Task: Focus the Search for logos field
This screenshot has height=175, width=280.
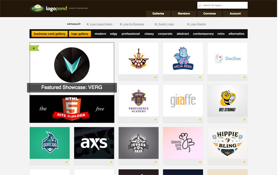Action: 223,5
